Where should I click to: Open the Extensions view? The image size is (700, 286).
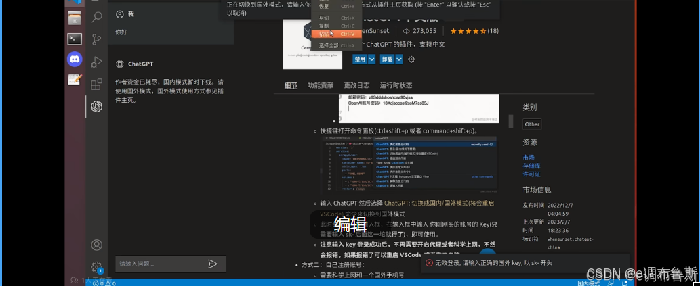(96, 85)
